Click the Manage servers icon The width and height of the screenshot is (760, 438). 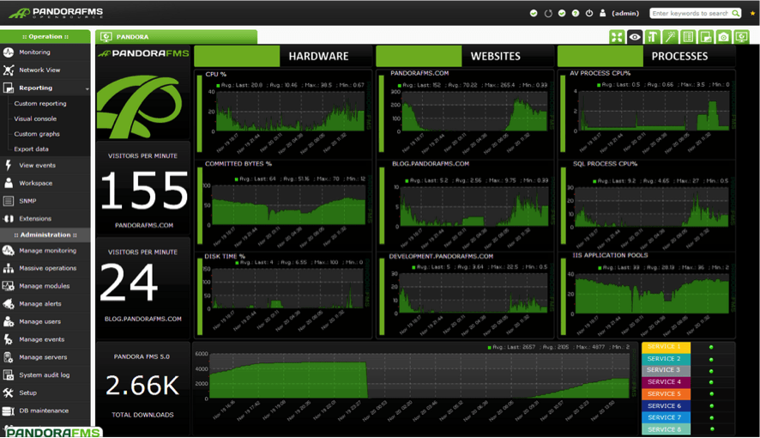pos(9,357)
